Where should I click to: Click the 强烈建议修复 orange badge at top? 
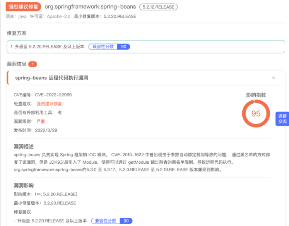pyautogui.click(x=23, y=7)
